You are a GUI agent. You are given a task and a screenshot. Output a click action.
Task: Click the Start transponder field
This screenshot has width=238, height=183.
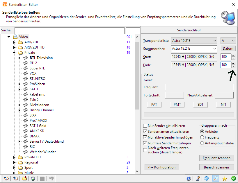click(x=194, y=57)
